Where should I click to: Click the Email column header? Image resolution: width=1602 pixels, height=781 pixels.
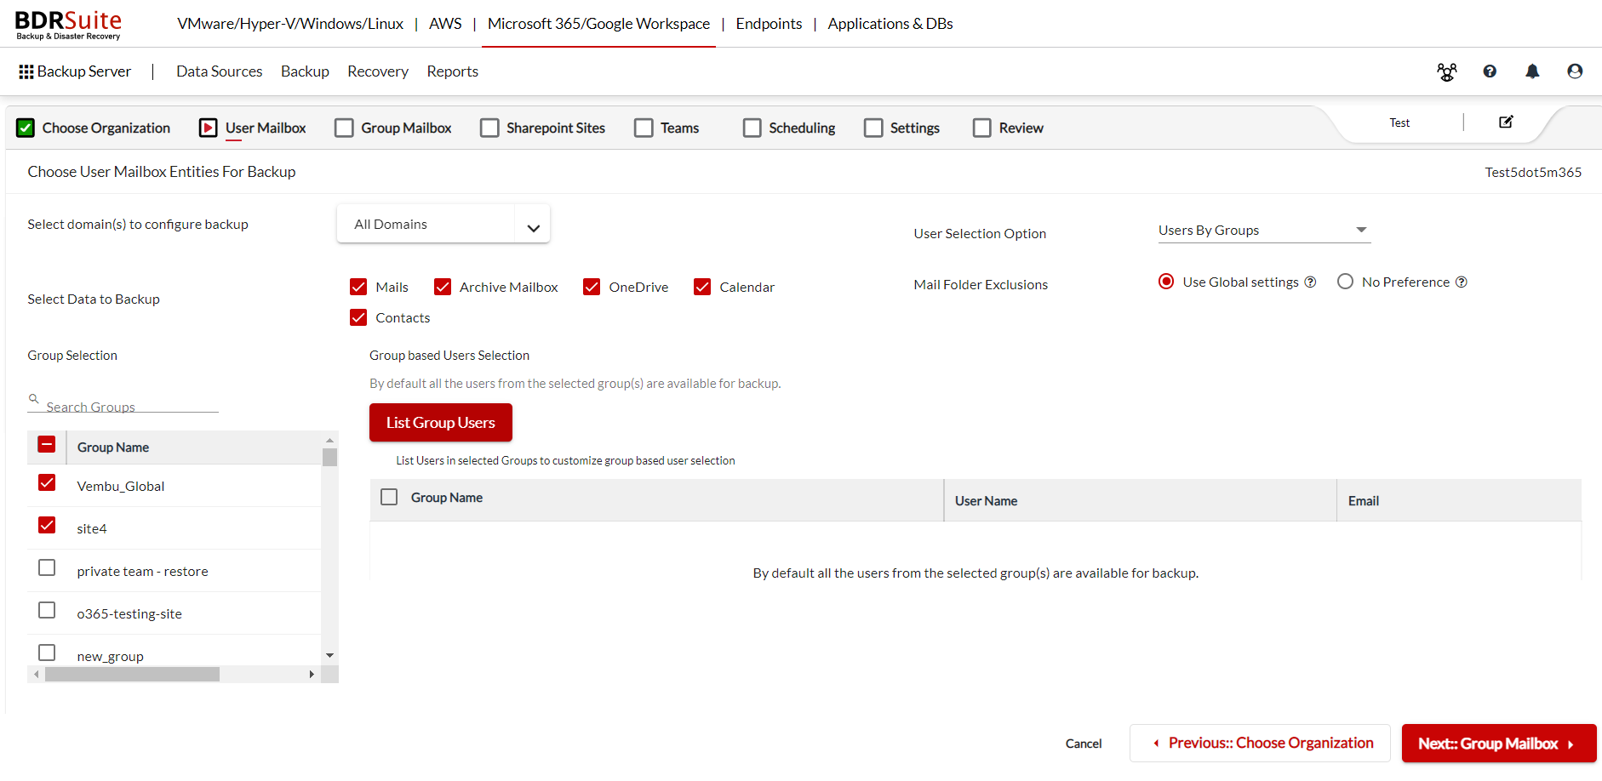pos(1363,501)
